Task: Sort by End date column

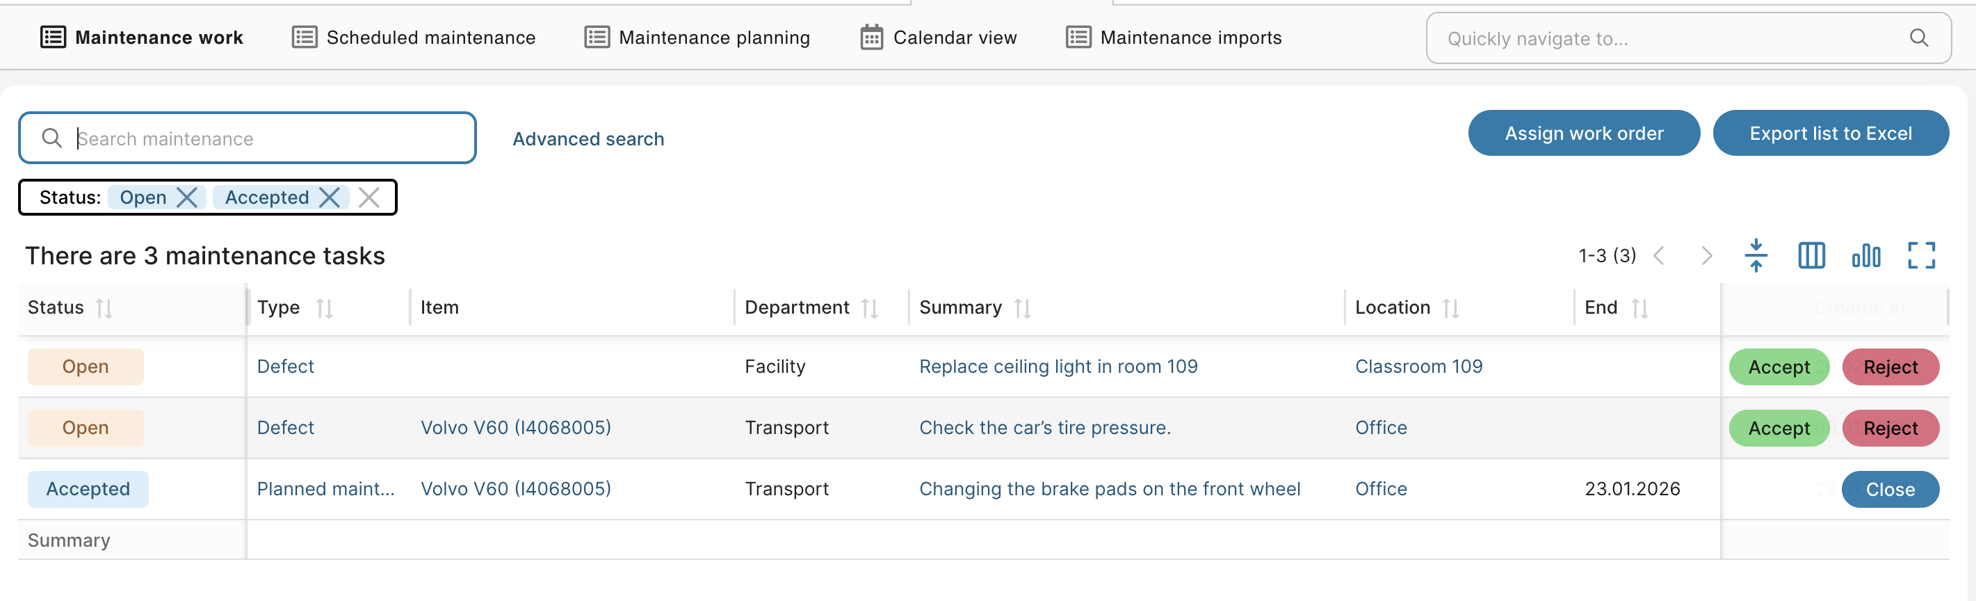Action: coord(1640,309)
